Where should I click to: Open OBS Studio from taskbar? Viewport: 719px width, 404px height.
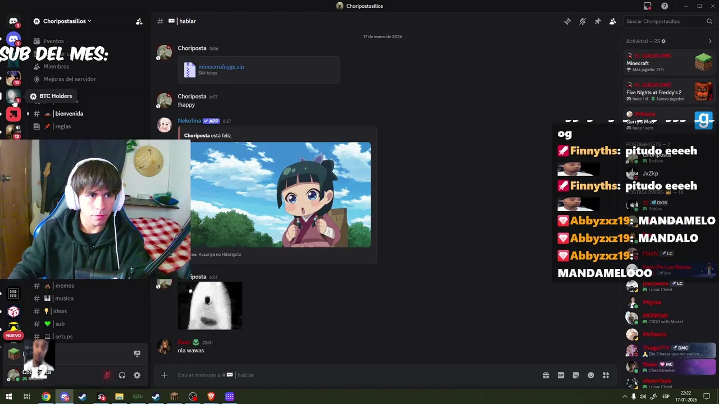[x=193, y=397]
